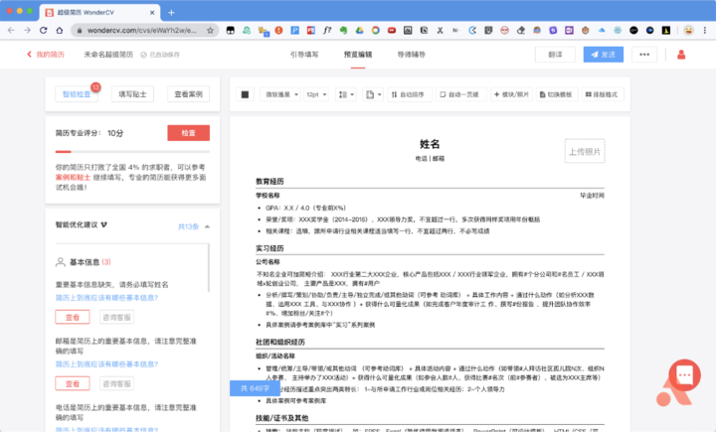Click the 姓名 heading in resume
The image size is (716, 432).
430,144
